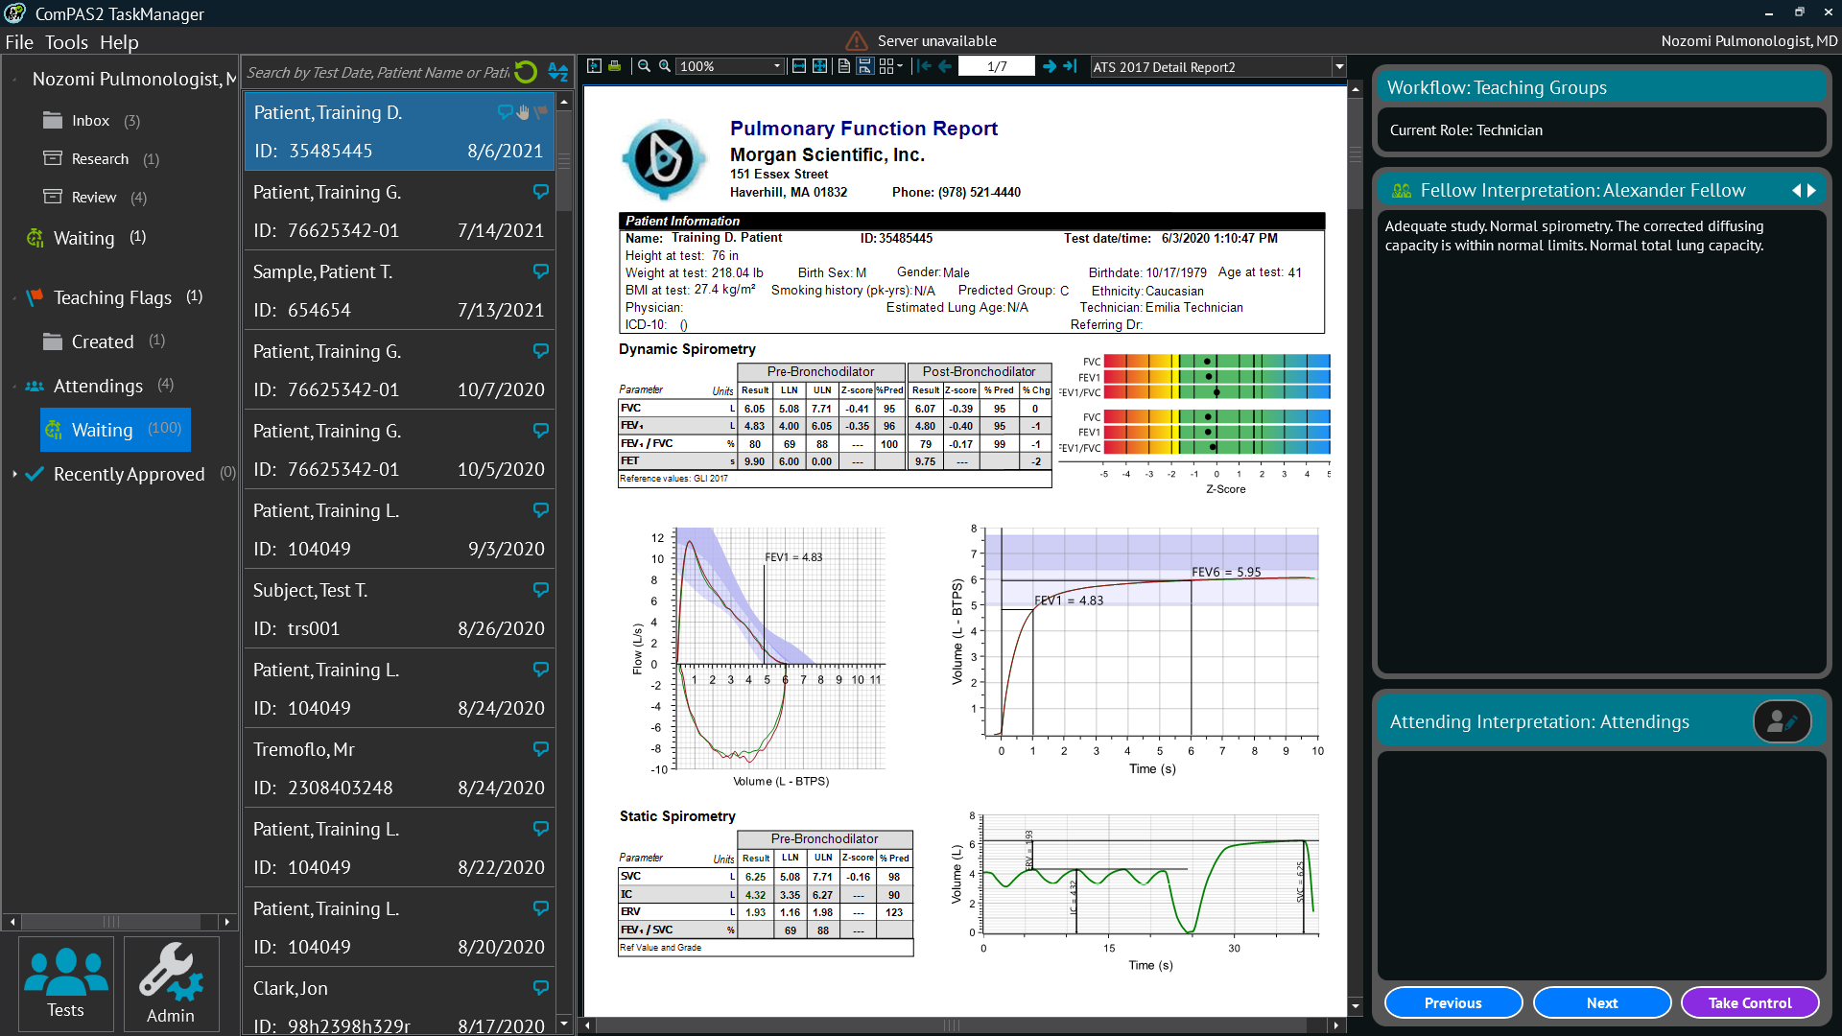
Task: Open comment bubble on Training D. row
Action: click(x=505, y=112)
